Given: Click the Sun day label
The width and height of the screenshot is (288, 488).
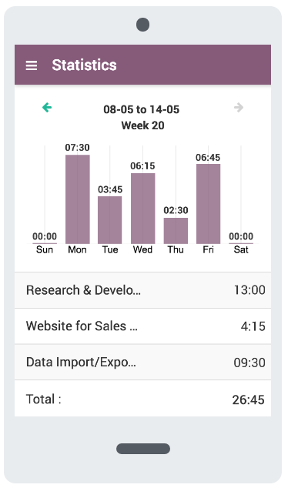Looking at the screenshot, I should point(45,249).
